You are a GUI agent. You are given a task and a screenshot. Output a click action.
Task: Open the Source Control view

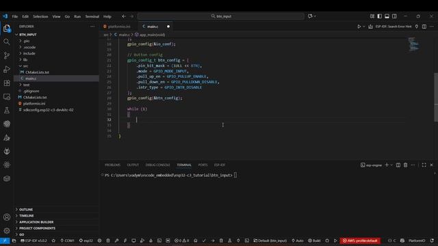pos(7,55)
